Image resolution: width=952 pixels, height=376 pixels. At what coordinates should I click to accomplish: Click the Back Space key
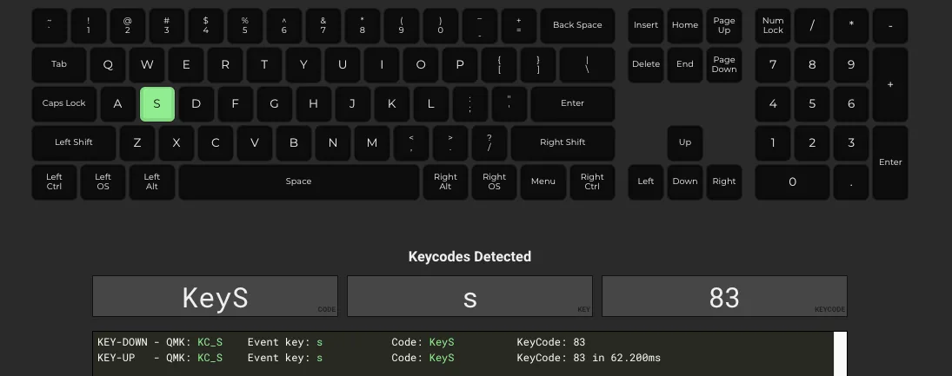(577, 25)
